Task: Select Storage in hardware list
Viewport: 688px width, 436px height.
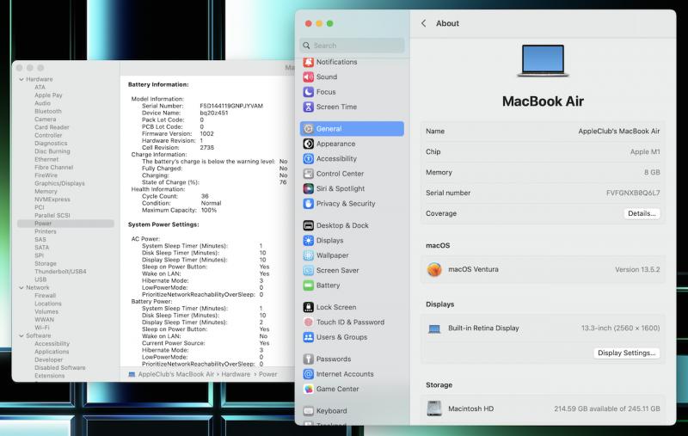Action: [46, 264]
